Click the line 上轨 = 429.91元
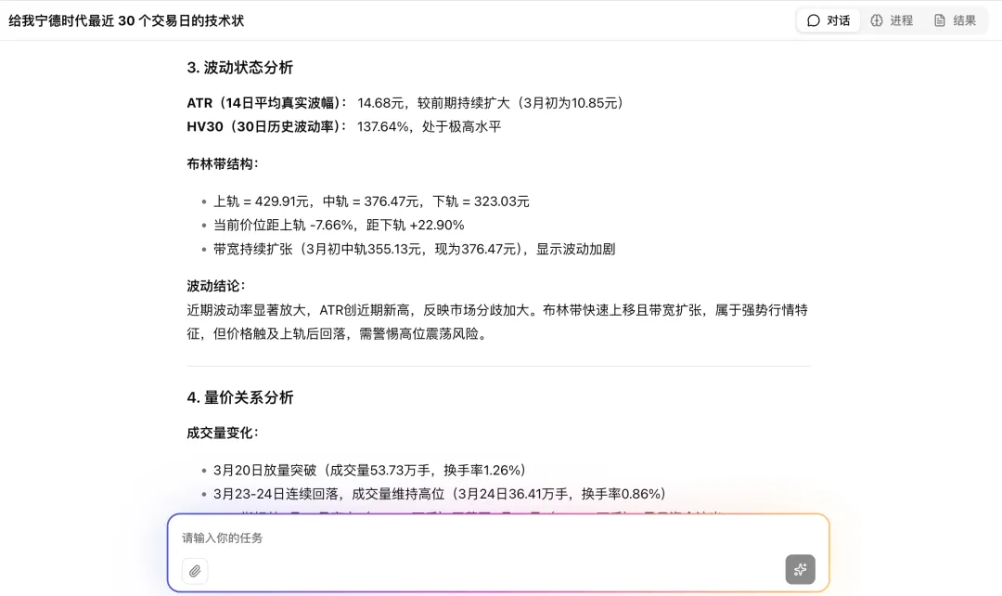Screen dimensions: 1002x596 coord(371,201)
